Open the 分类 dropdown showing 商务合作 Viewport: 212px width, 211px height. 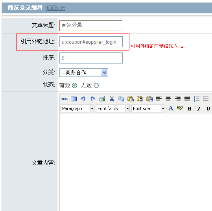point(84,73)
